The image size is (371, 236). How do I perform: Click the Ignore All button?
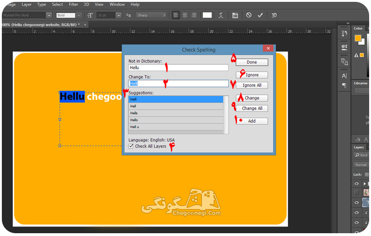click(x=252, y=85)
